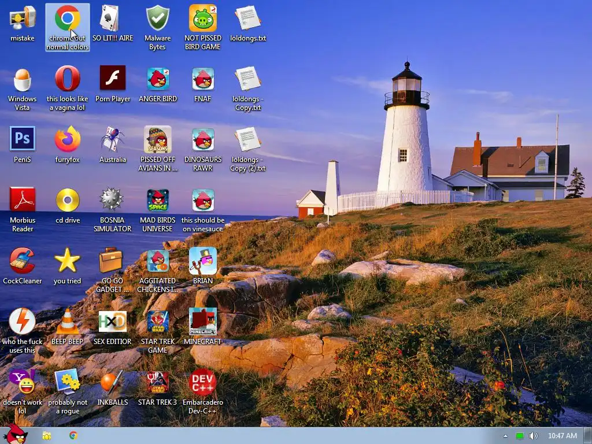Open 'loldongs - Copy (2).txt' file
Viewport: 592px width, 444px height.
click(x=247, y=139)
